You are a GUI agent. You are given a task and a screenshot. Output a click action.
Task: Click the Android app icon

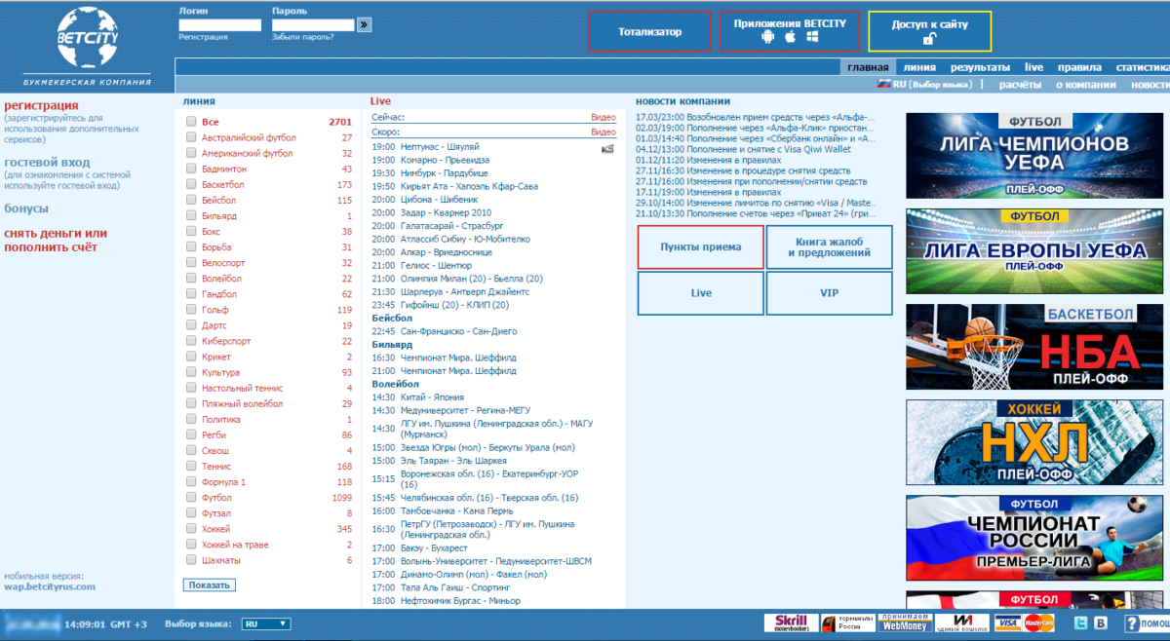click(x=767, y=37)
